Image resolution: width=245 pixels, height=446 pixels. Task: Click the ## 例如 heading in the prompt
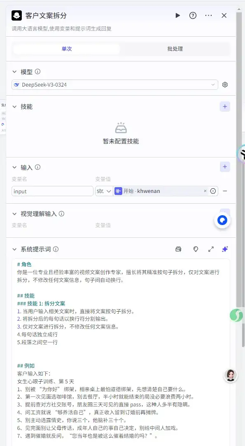(x=26, y=366)
